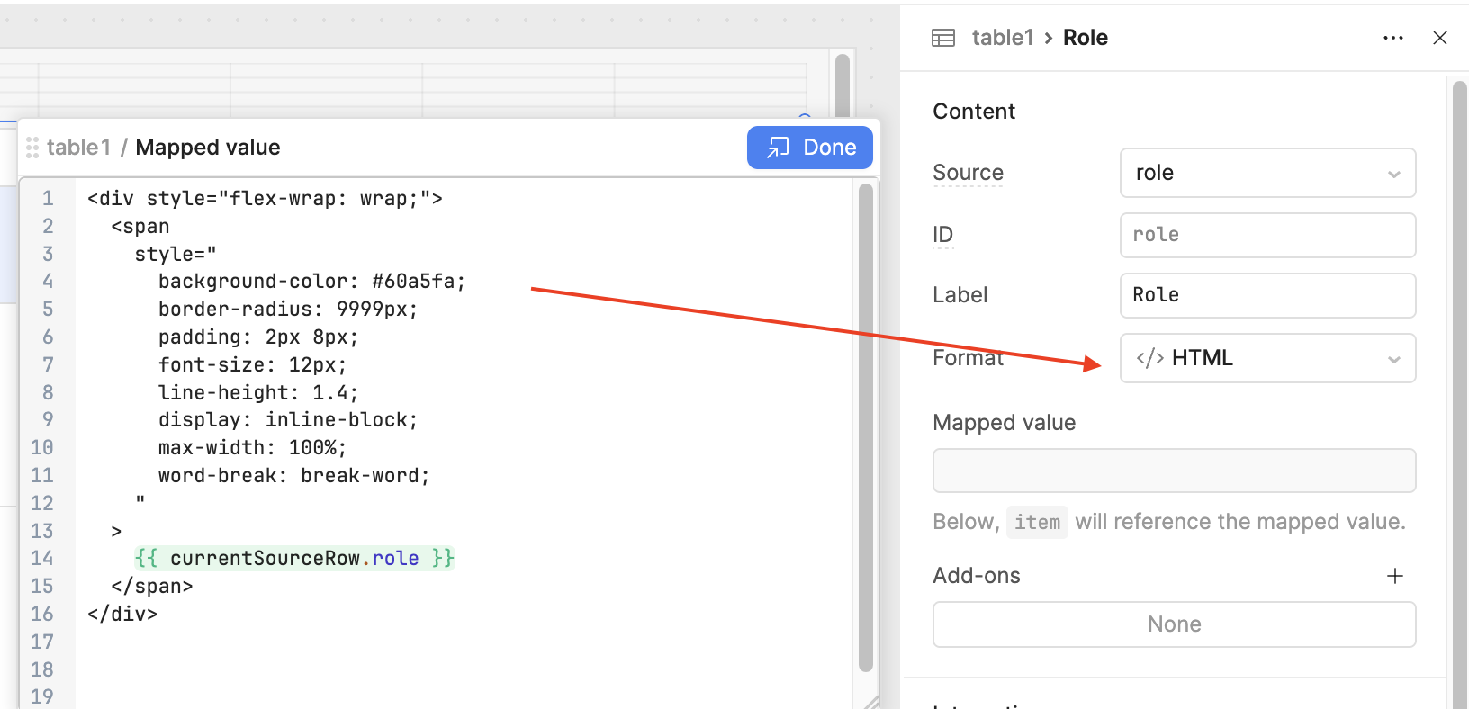1469x709 pixels.
Task: Edit the Label field containing Role
Action: coord(1266,295)
